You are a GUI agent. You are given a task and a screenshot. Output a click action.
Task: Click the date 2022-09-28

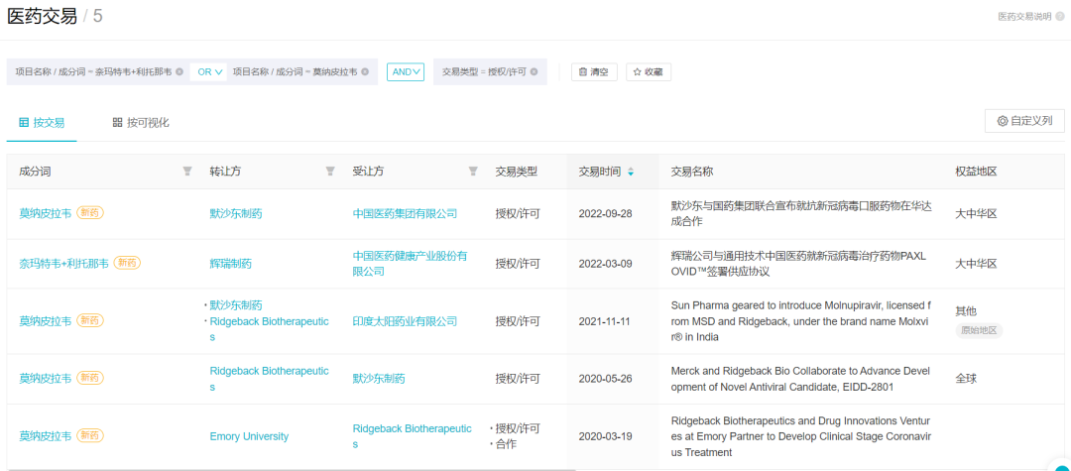(605, 213)
